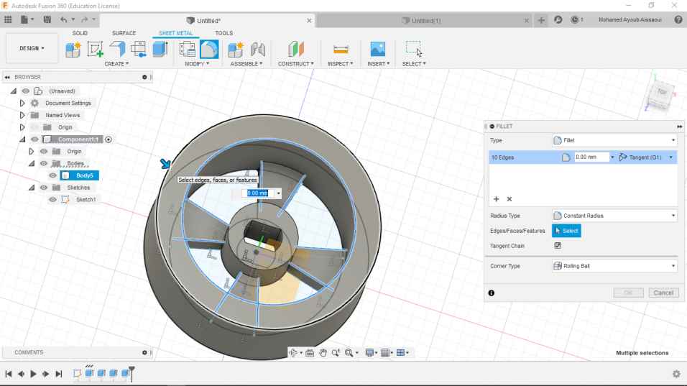Click the Fillet dialog info icon
This screenshot has height=386, width=687.
491,293
